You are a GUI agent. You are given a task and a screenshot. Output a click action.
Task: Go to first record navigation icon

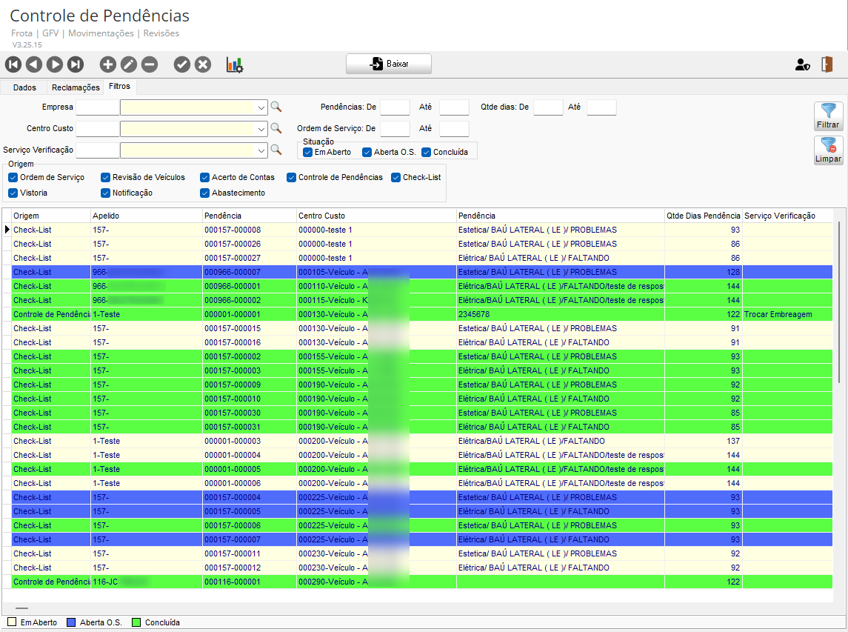coord(13,64)
